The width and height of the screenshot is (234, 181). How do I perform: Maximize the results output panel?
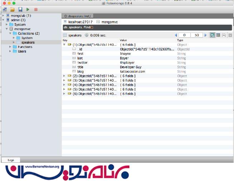tap(230, 35)
